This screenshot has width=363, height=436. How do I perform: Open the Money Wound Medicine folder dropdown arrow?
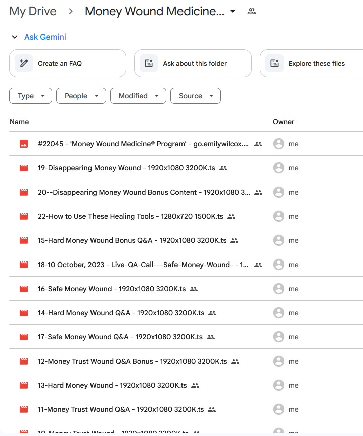(x=233, y=12)
